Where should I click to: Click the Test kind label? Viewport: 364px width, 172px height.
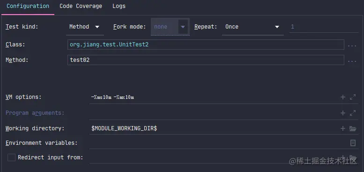click(22, 27)
